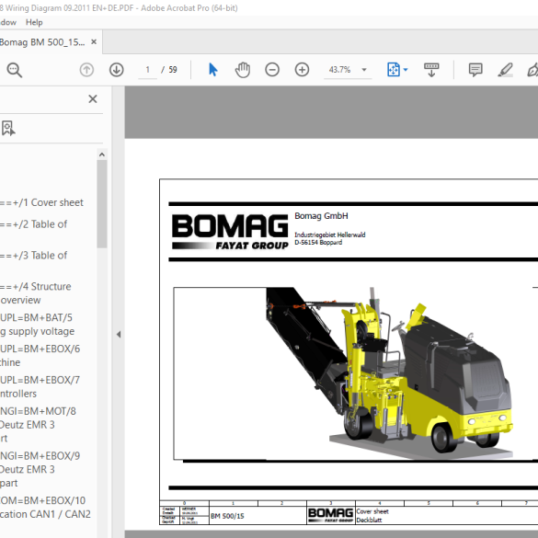Select the Highlight text marker tool
The width and height of the screenshot is (538, 538).
click(x=506, y=70)
